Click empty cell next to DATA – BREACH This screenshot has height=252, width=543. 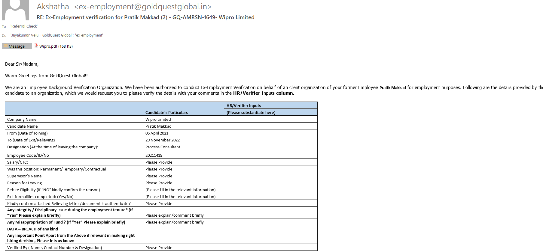(230, 229)
